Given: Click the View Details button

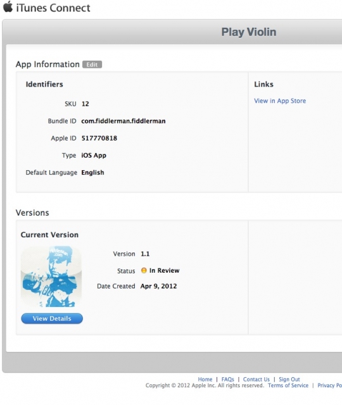Looking at the screenshot, I should (52, 318).
